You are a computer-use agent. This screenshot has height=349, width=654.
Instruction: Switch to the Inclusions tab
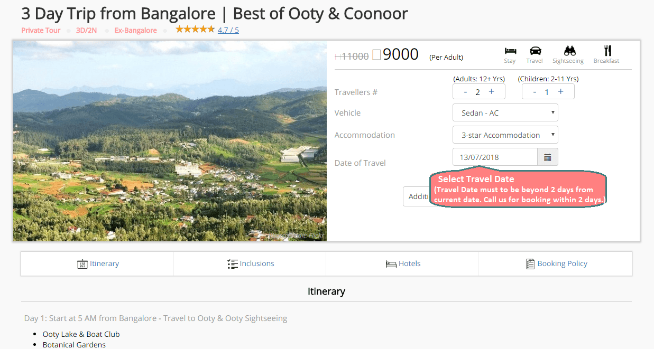tap(250, 263)
